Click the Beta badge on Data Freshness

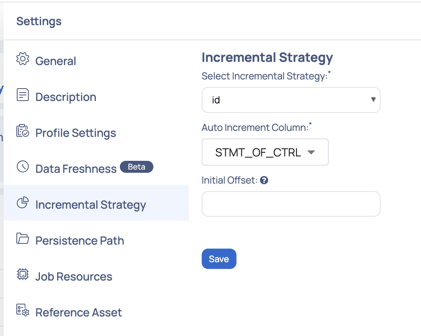tap(137, 167)
